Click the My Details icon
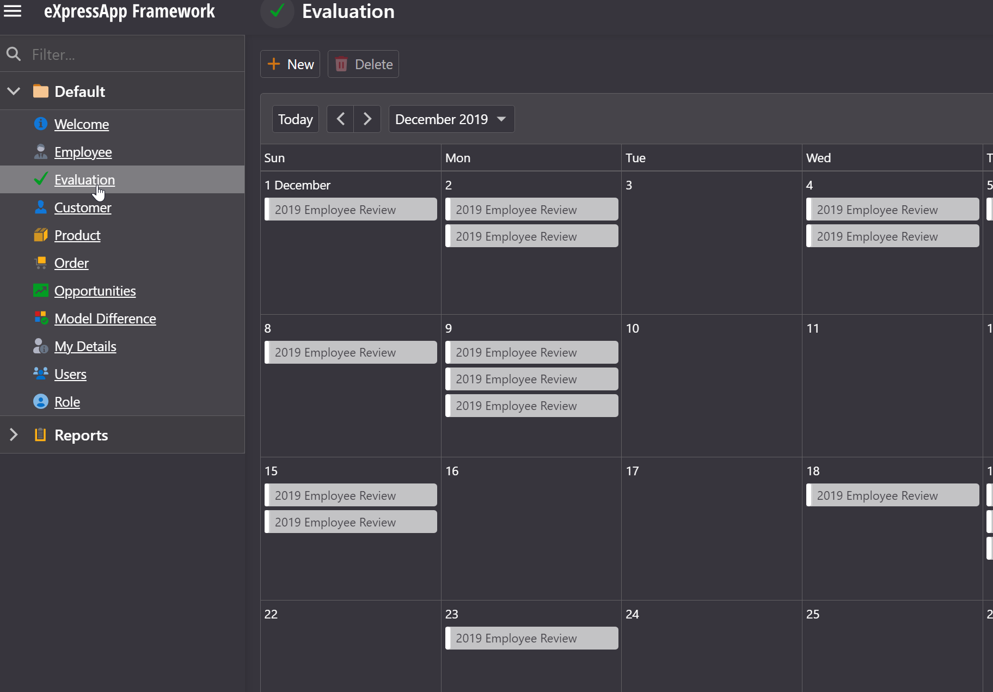The width and height of the screenshot is (993, 692). 41,346
